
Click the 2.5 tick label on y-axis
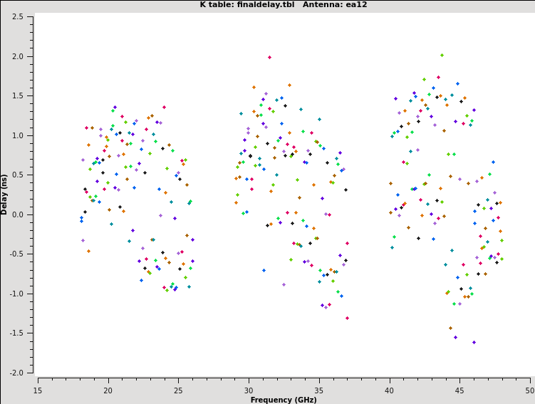click(x=23, y=16)
